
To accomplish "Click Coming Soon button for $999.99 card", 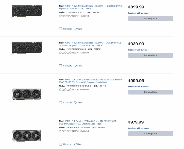I will click(x=151, y=92).
